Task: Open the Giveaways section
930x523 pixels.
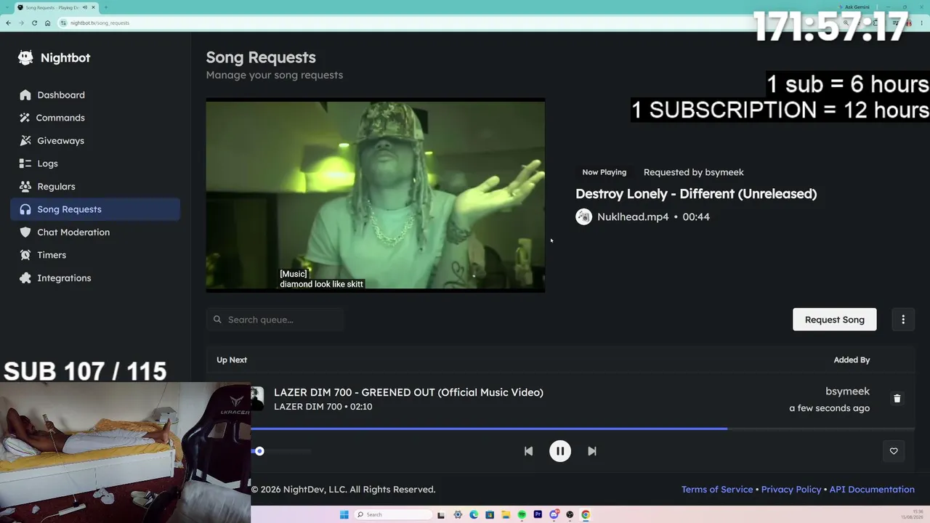Action: (x=95, y=141)
